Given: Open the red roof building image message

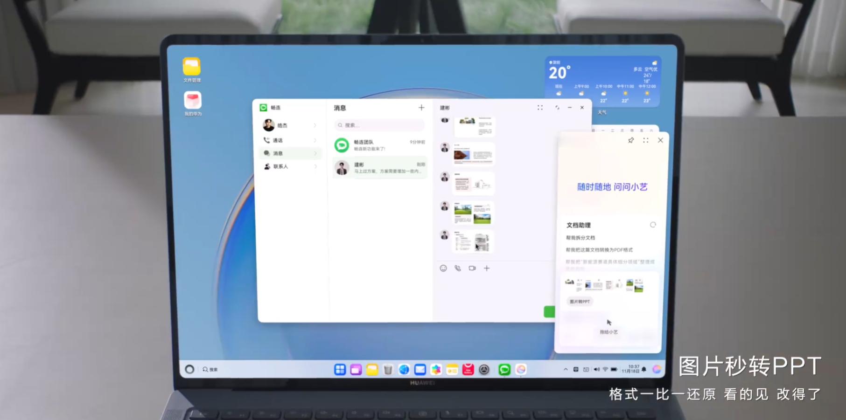Looking at the screenshot, I should [474, 154].
